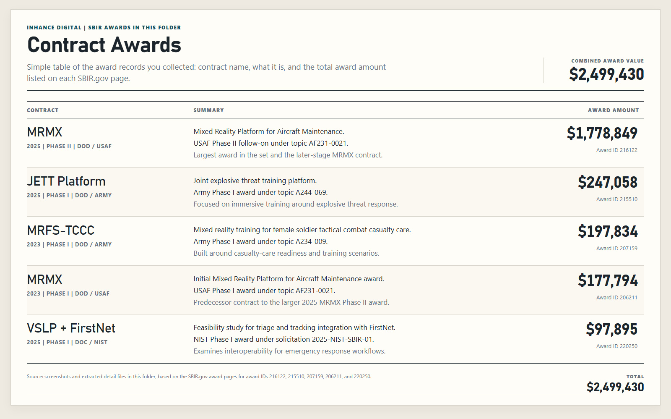Click 'Army Phase I award under topic A234-009.'
Screen dimensions: 671x419
pos(260,242)
